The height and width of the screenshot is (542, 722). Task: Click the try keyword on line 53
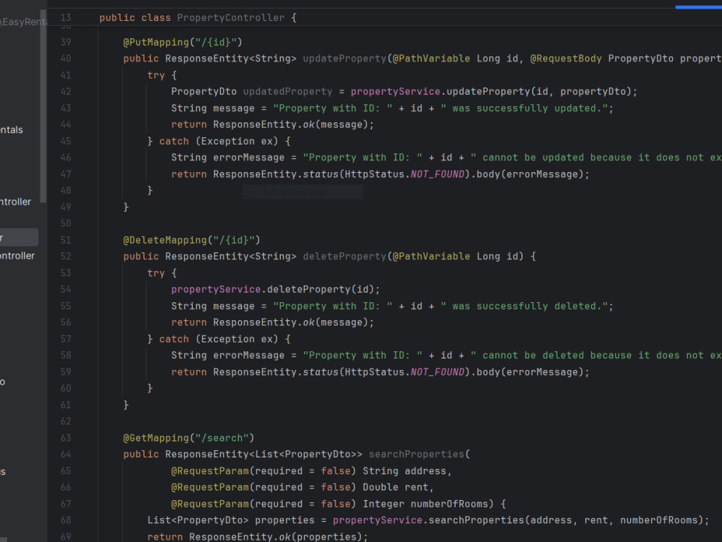(156, 273)
